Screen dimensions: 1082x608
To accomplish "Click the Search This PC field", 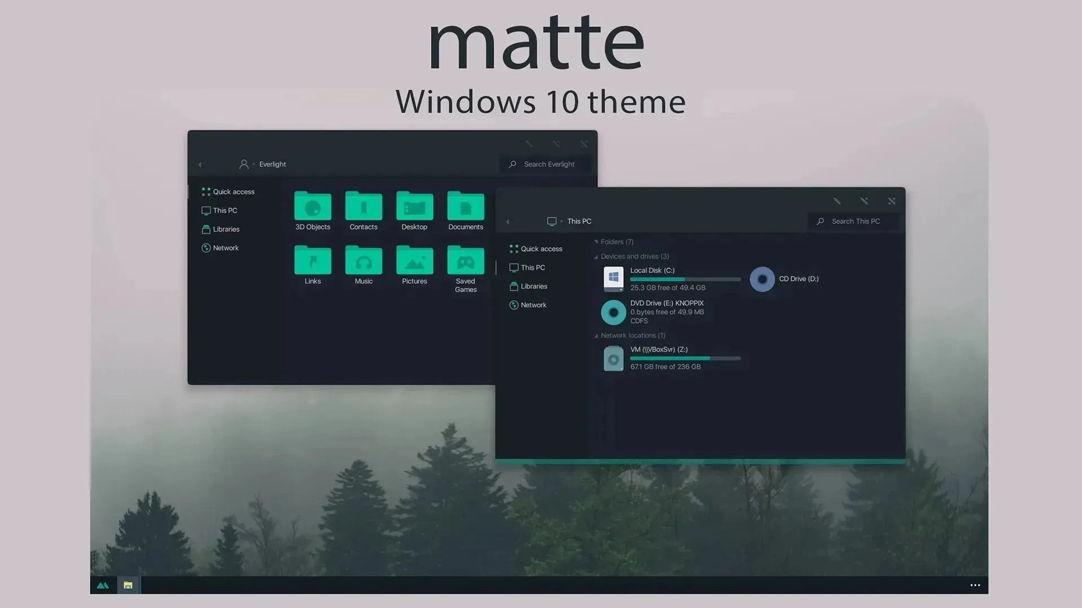I will [855, 221].
